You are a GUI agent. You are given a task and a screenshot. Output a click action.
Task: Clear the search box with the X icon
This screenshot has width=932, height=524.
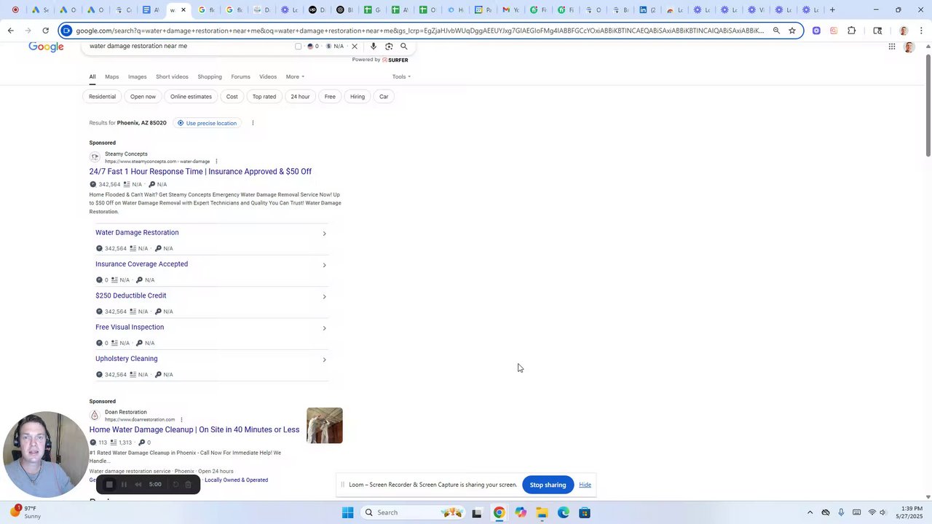tap(355, 47)
